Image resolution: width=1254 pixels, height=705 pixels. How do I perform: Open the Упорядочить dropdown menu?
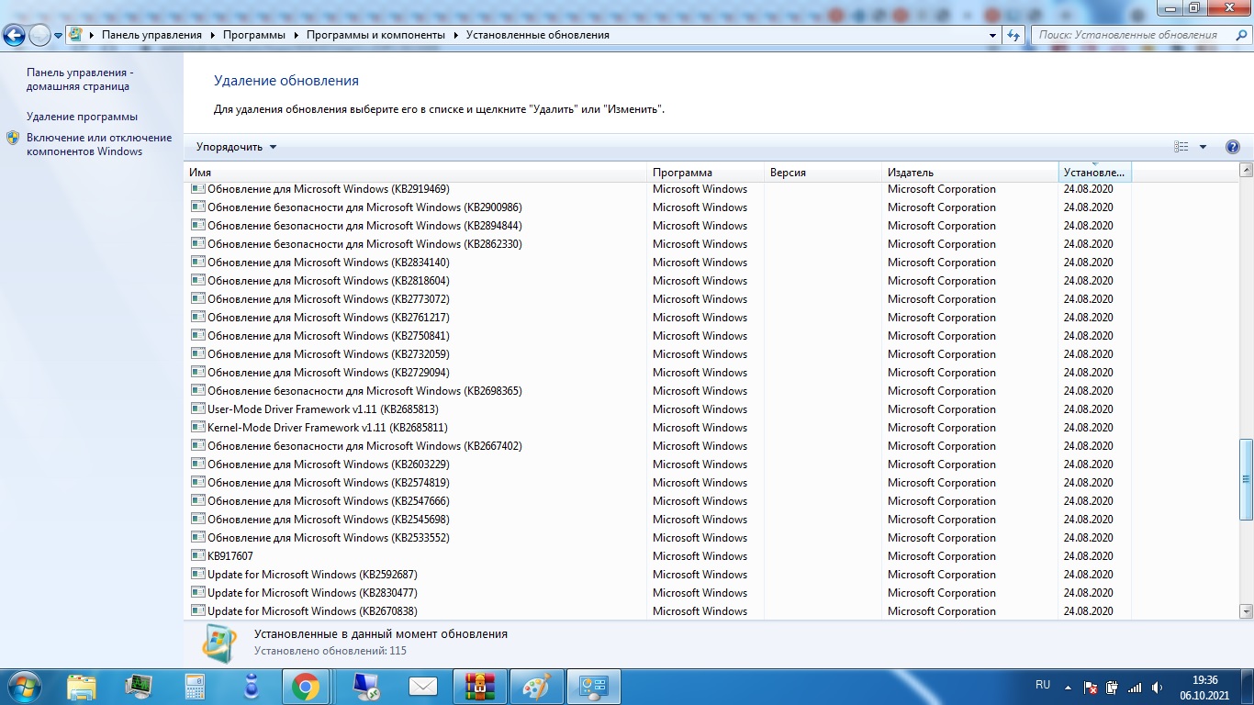coord(236,147)
